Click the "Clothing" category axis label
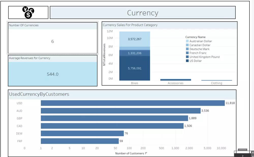The width and height of the screenshot is (254, 157). tap(216, 83)
